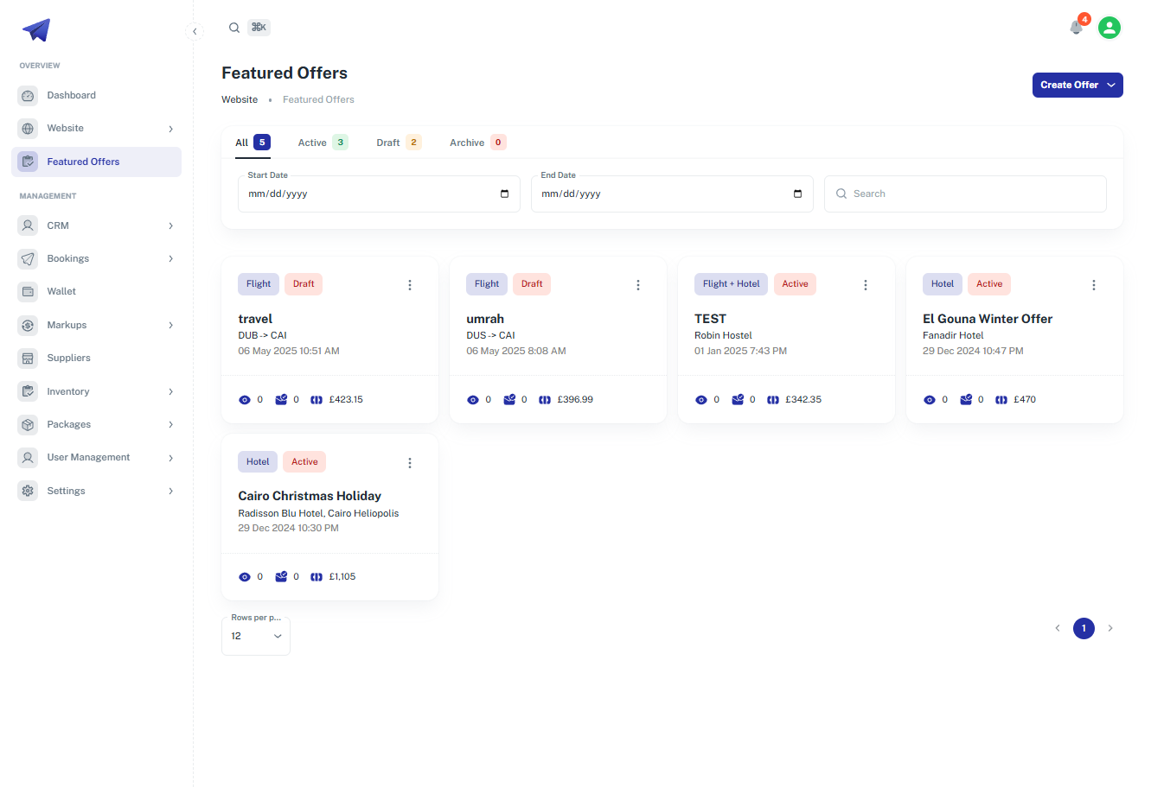The image size is (1151, 787).
Task: Click the Website breadcrumb link
Action: (240, 99)
